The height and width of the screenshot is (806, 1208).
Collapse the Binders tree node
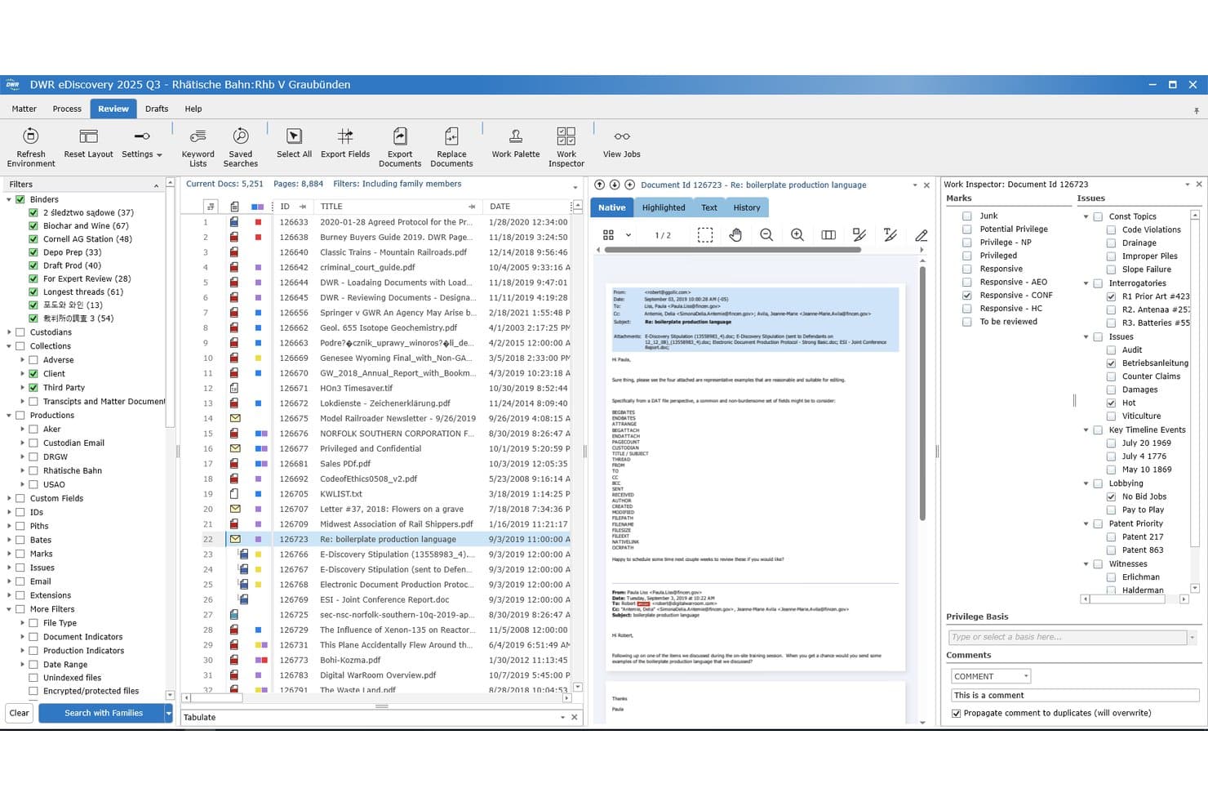[9, 199]
